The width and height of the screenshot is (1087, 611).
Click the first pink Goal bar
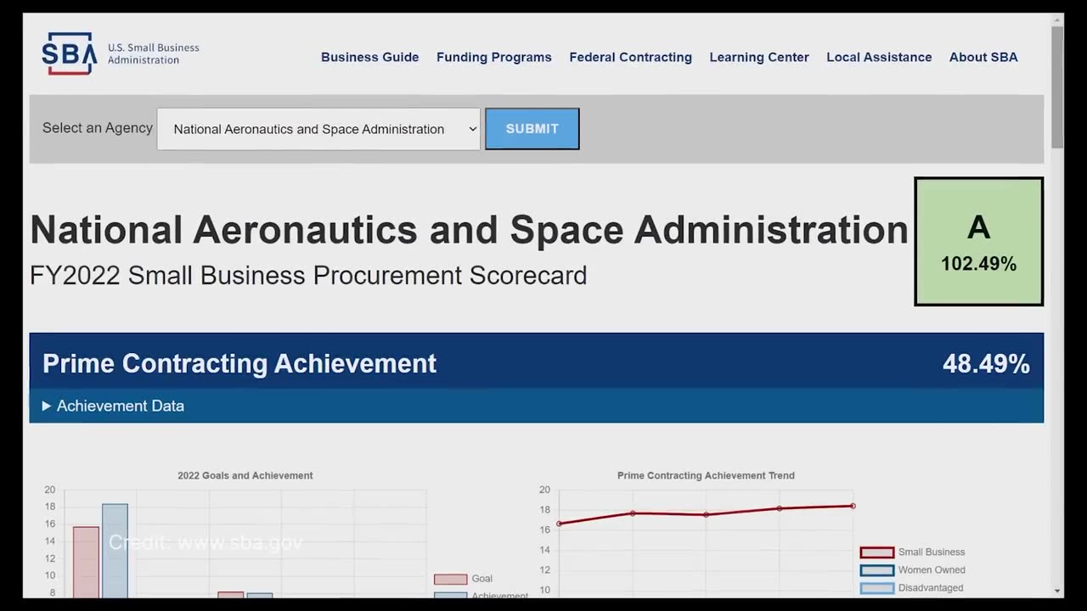coord(86,562)
